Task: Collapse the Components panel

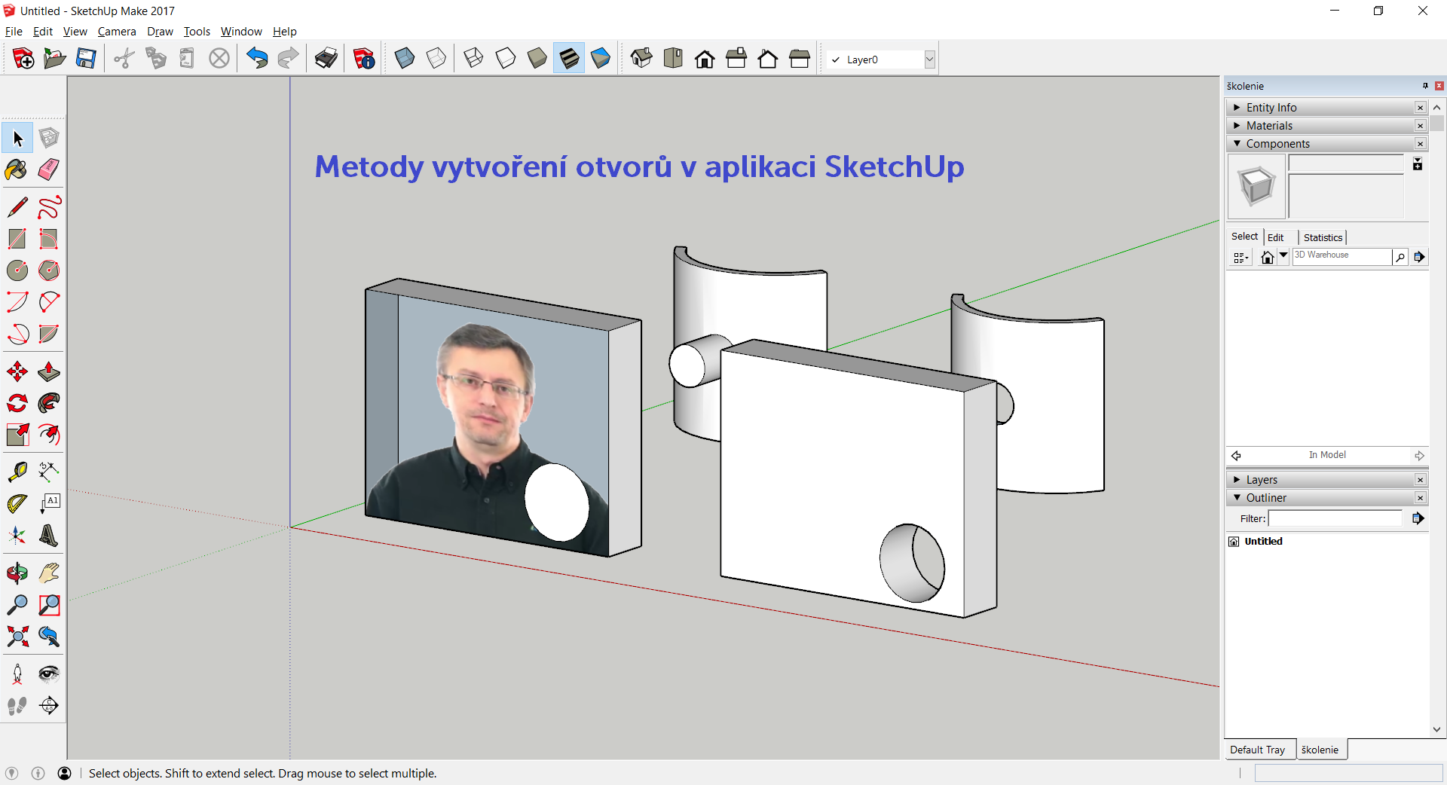Action: click(x=1237, y=144)
